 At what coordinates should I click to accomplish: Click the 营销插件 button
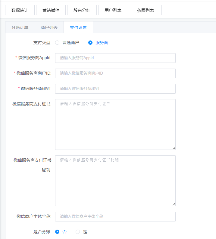click(x=51, y=10)
